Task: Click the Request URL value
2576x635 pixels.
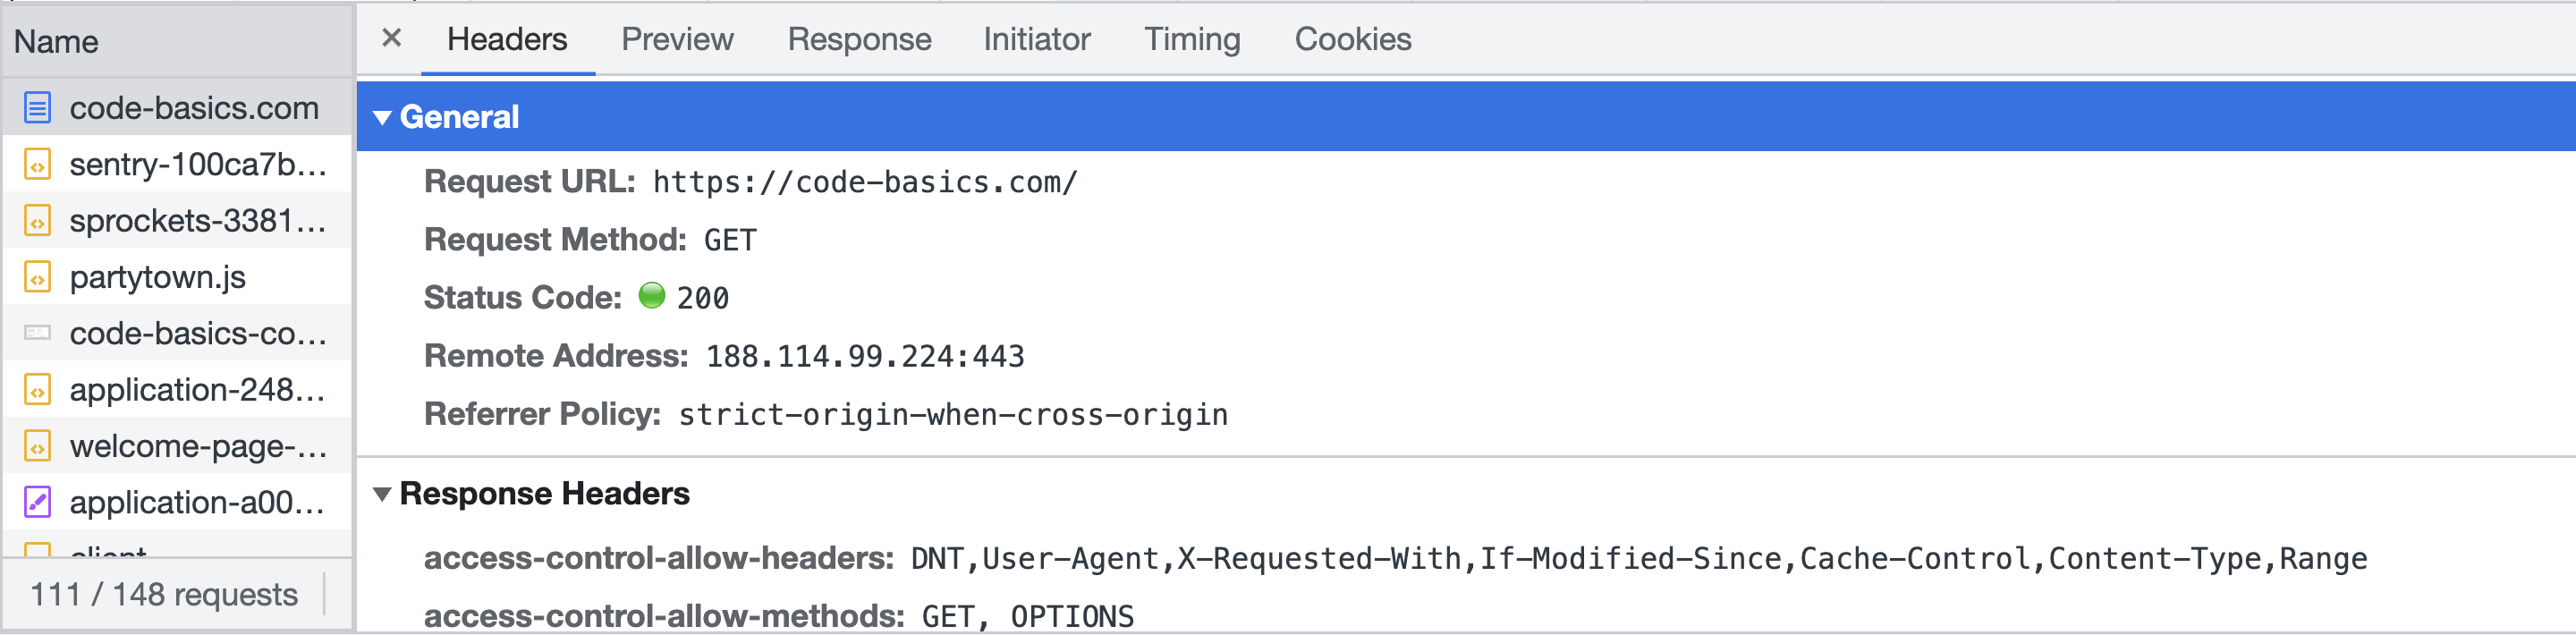Action: [x=865, y=182]
